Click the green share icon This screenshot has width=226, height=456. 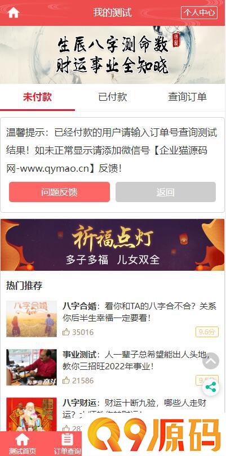pyautogui.click(x=211, y=387)
